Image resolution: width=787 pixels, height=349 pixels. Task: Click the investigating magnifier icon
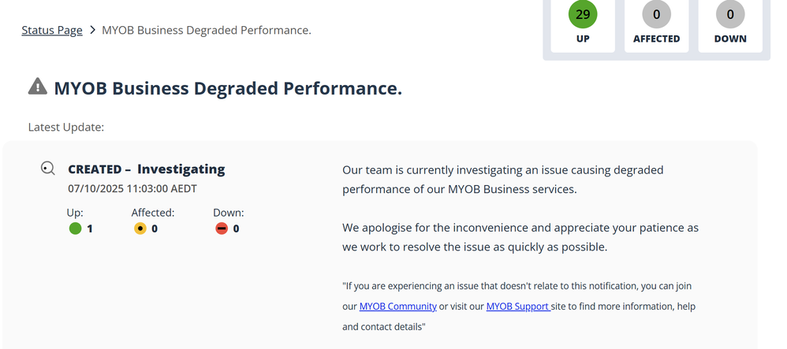coord(48,169)
